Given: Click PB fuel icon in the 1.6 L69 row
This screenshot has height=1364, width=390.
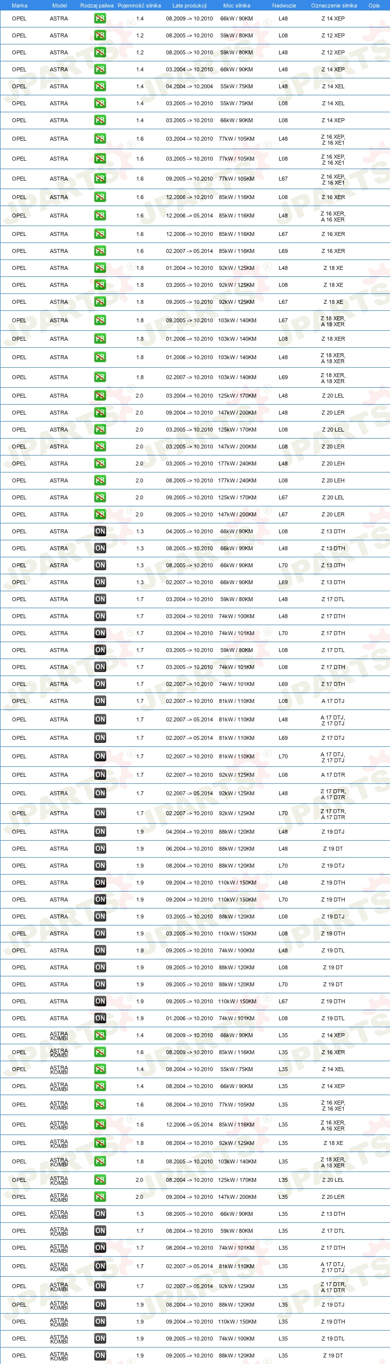Looking at the screenshot, I should pyautogui.click(x=99, y=251).
